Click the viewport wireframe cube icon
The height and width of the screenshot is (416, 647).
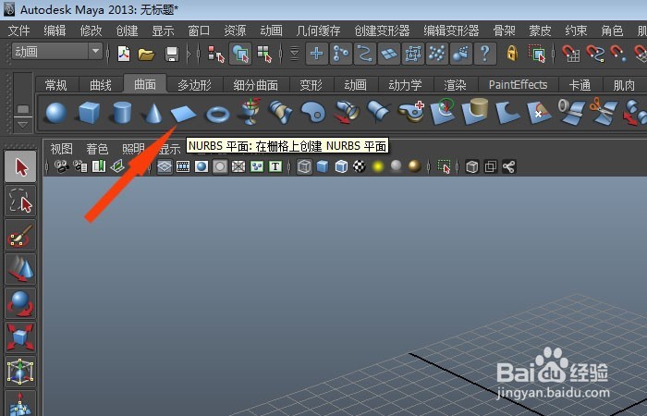pyautogui.click(x=304, y=166)
